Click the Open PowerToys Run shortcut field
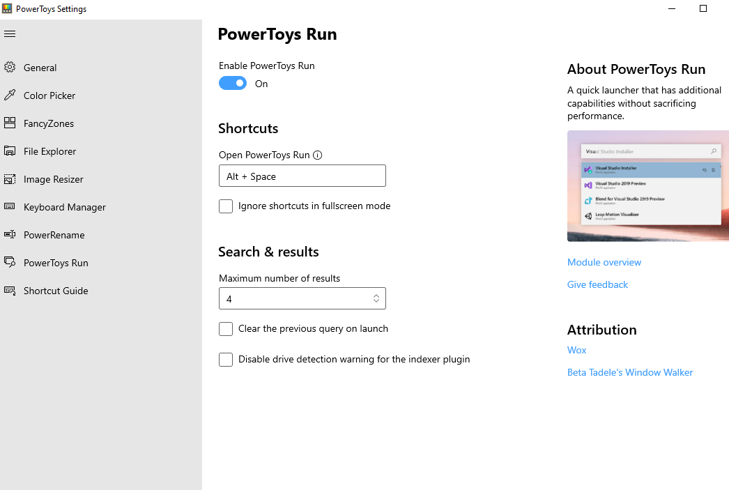Image resolution: width=729 pixels, height=490 pixels. point(302,176)
